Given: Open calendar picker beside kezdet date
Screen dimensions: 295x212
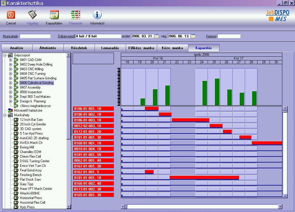Looking at the screenshot, I should point(157,36).
